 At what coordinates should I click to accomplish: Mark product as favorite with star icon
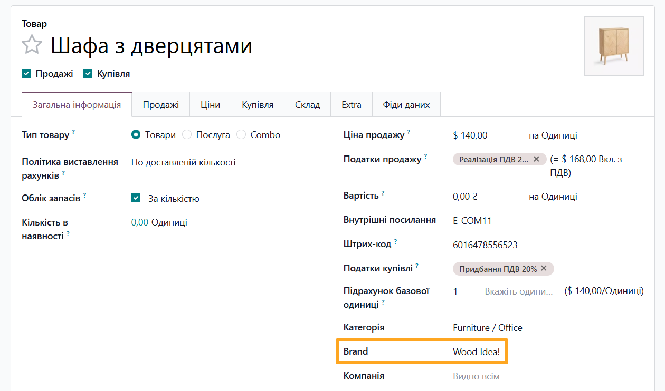[32, 45]
